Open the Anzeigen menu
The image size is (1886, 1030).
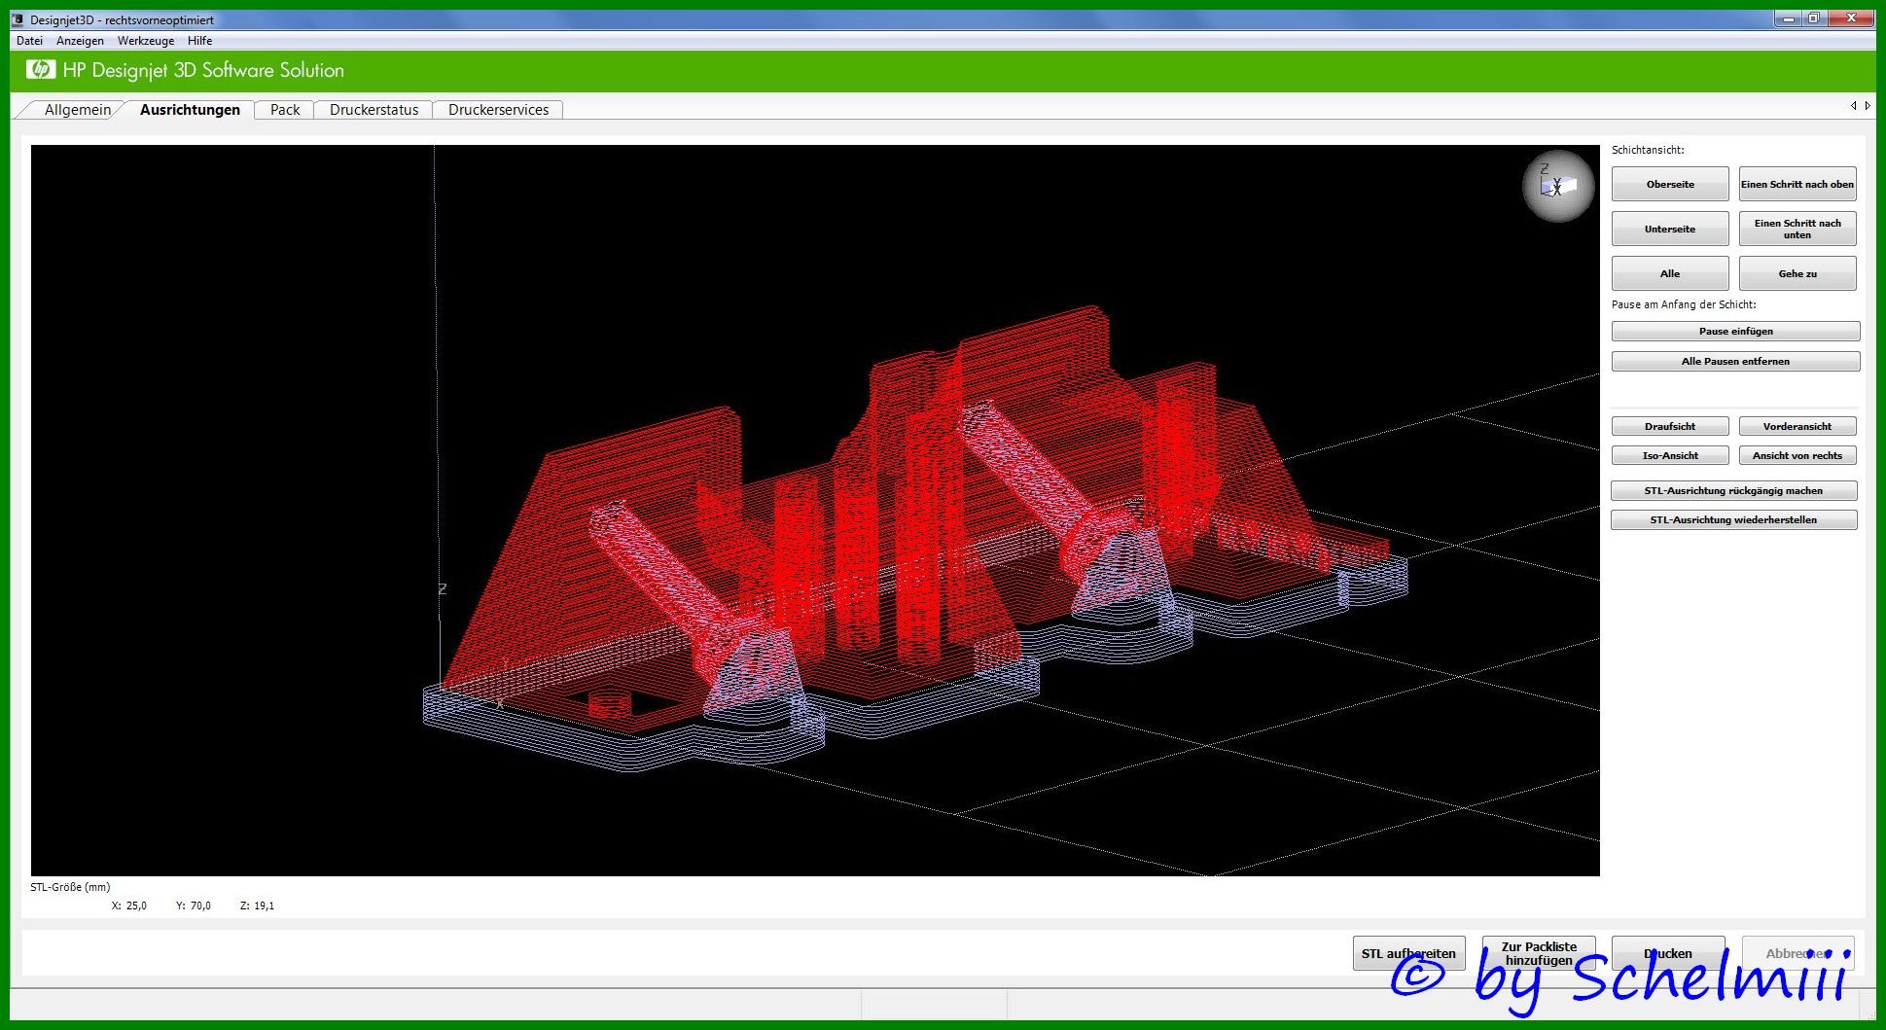(x=80, y=41)
